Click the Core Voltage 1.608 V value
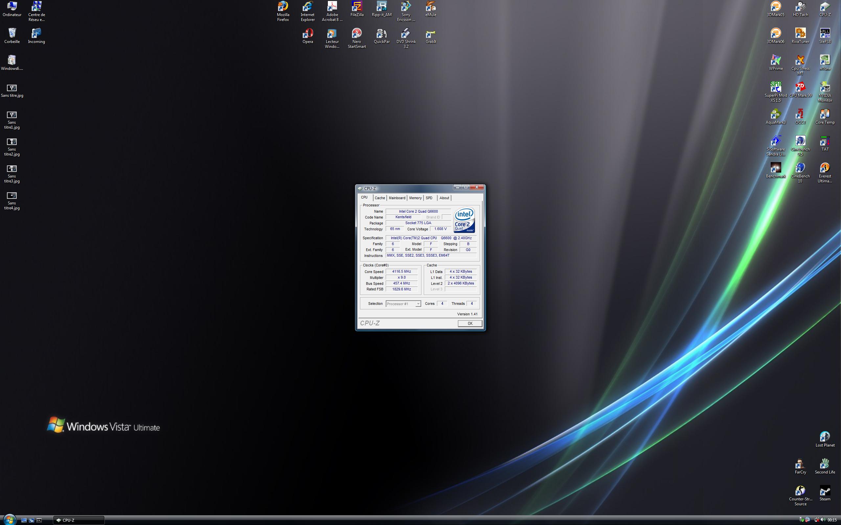The height and width of the screenshot is (525, 841). [440, 229]
